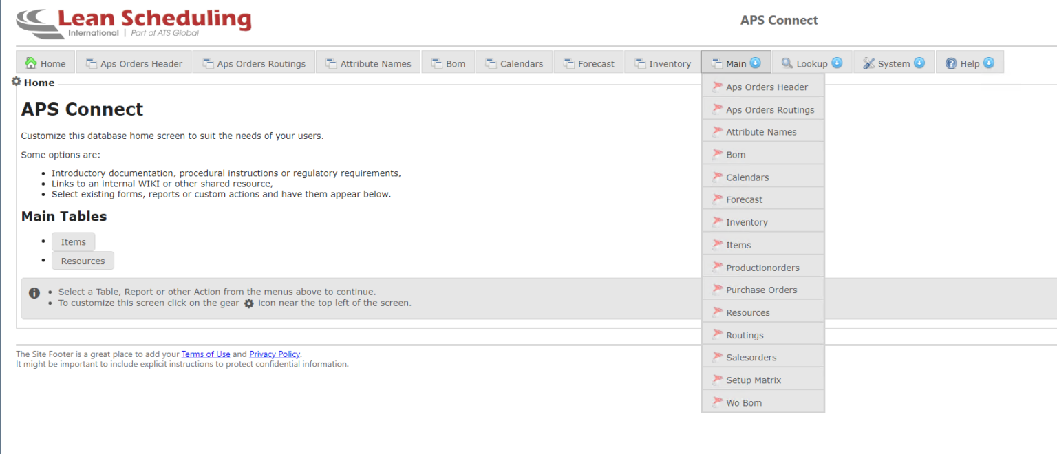Expand the Help dropdown arrow
The width and height of the screenshot is (1057, 454).
[x=989, y=63]
